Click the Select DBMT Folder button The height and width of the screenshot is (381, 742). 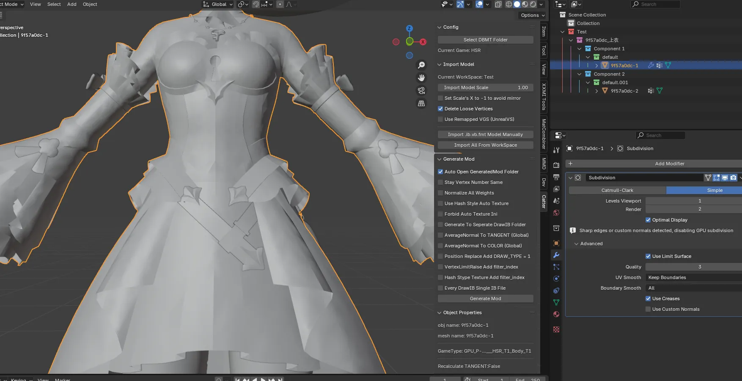[485, 40]
